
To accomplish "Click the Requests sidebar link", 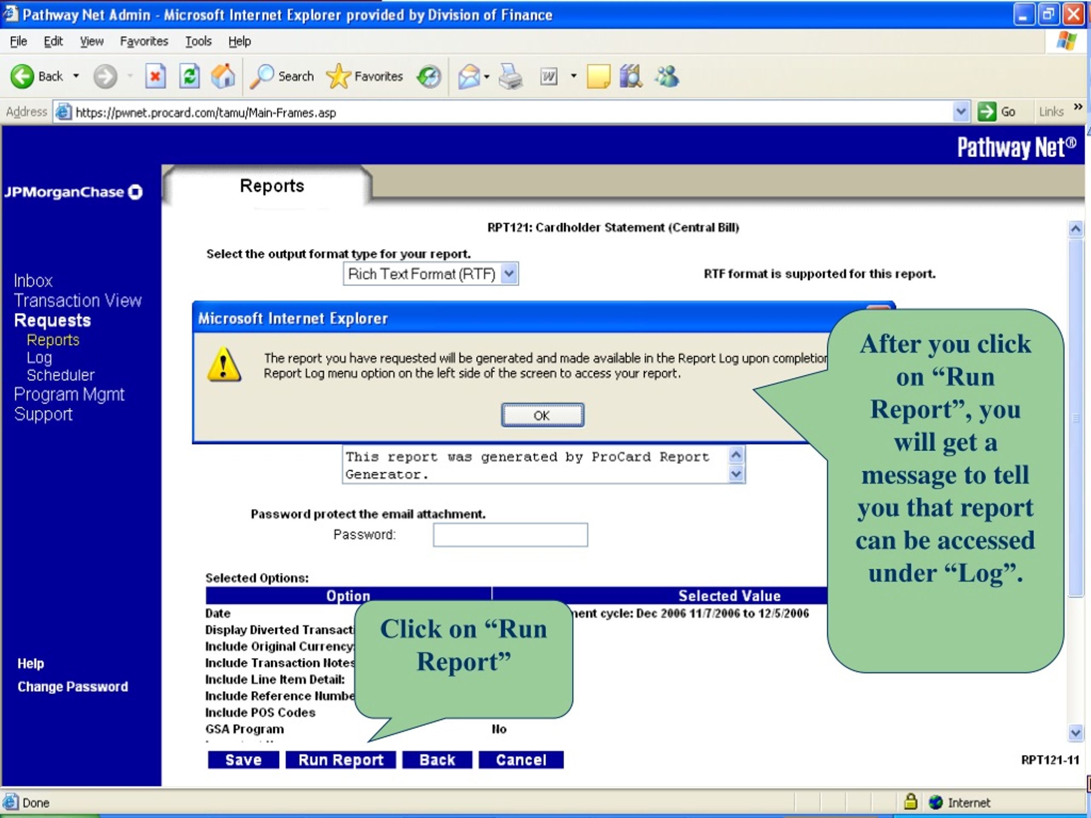I will tap(52, 320).
